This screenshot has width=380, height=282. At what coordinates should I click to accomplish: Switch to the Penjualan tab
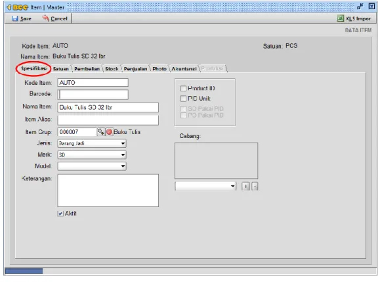135,69
